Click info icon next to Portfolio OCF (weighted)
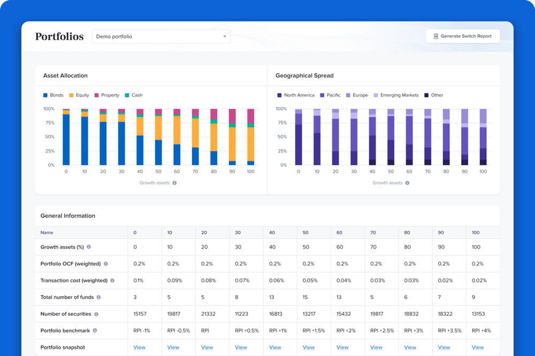535x356 pixels. point(106,264)
